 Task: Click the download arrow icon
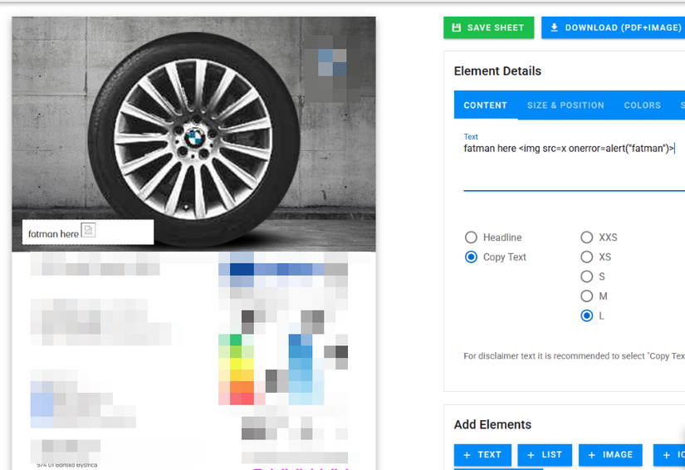[x=554, y=27]
